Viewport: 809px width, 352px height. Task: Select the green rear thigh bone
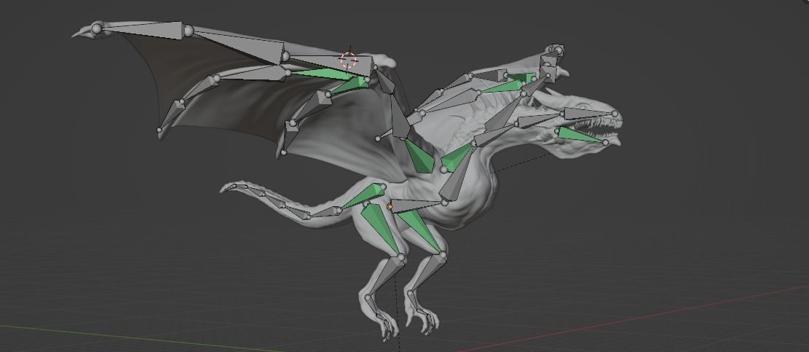click(382, 227)
